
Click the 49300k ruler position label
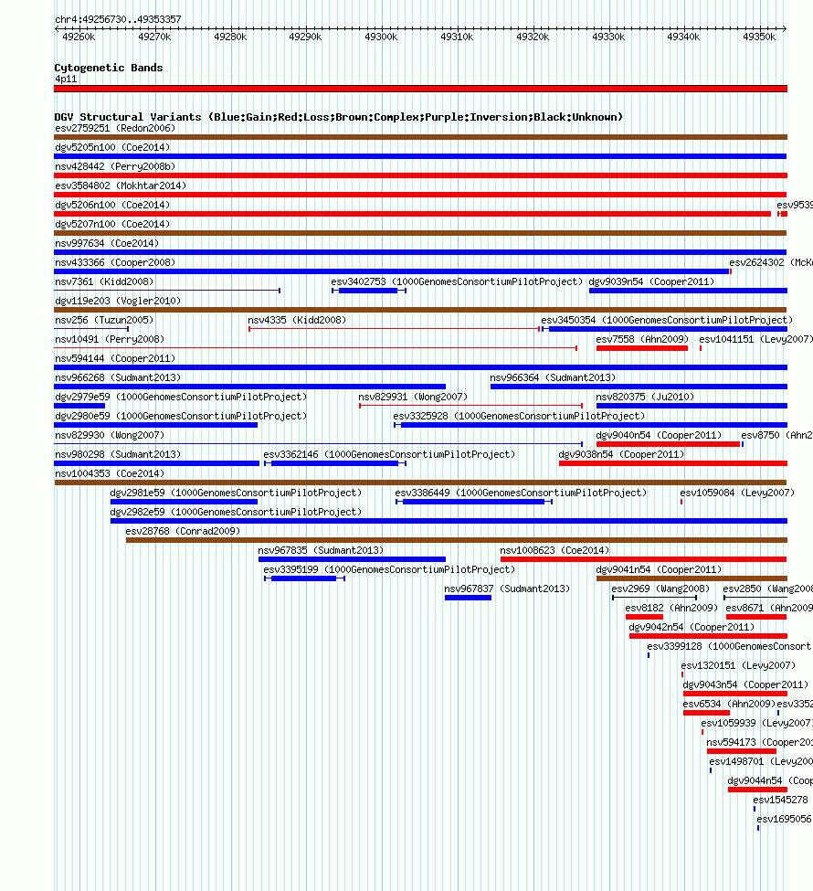pyautogui.click(x=381, y=37)
